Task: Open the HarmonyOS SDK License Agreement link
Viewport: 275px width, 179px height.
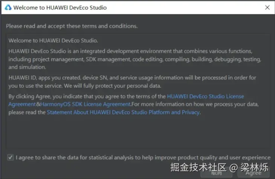Action: click(85, 104)
